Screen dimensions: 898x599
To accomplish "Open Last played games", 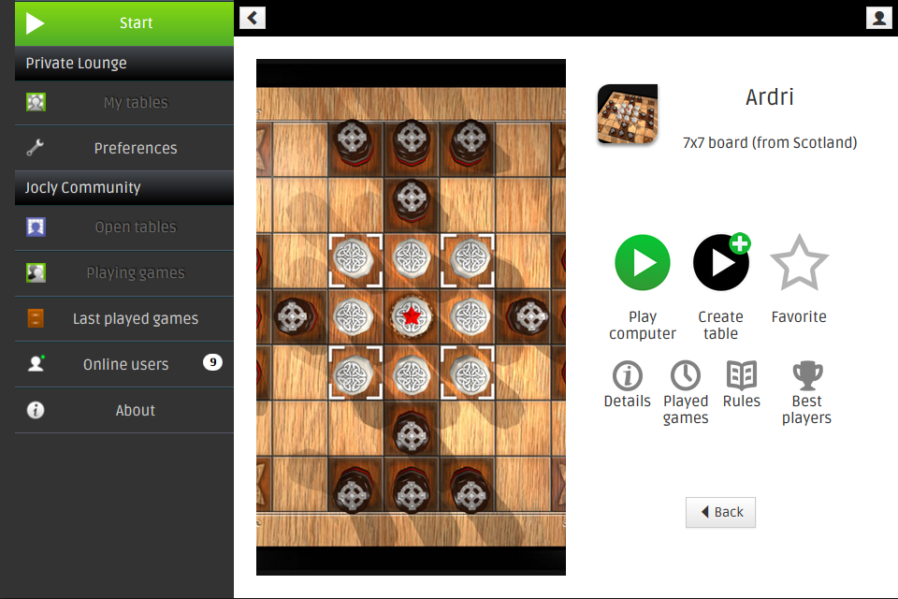I will [124, 319].
